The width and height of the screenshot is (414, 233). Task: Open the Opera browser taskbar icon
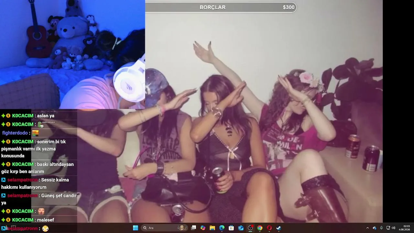269,228
